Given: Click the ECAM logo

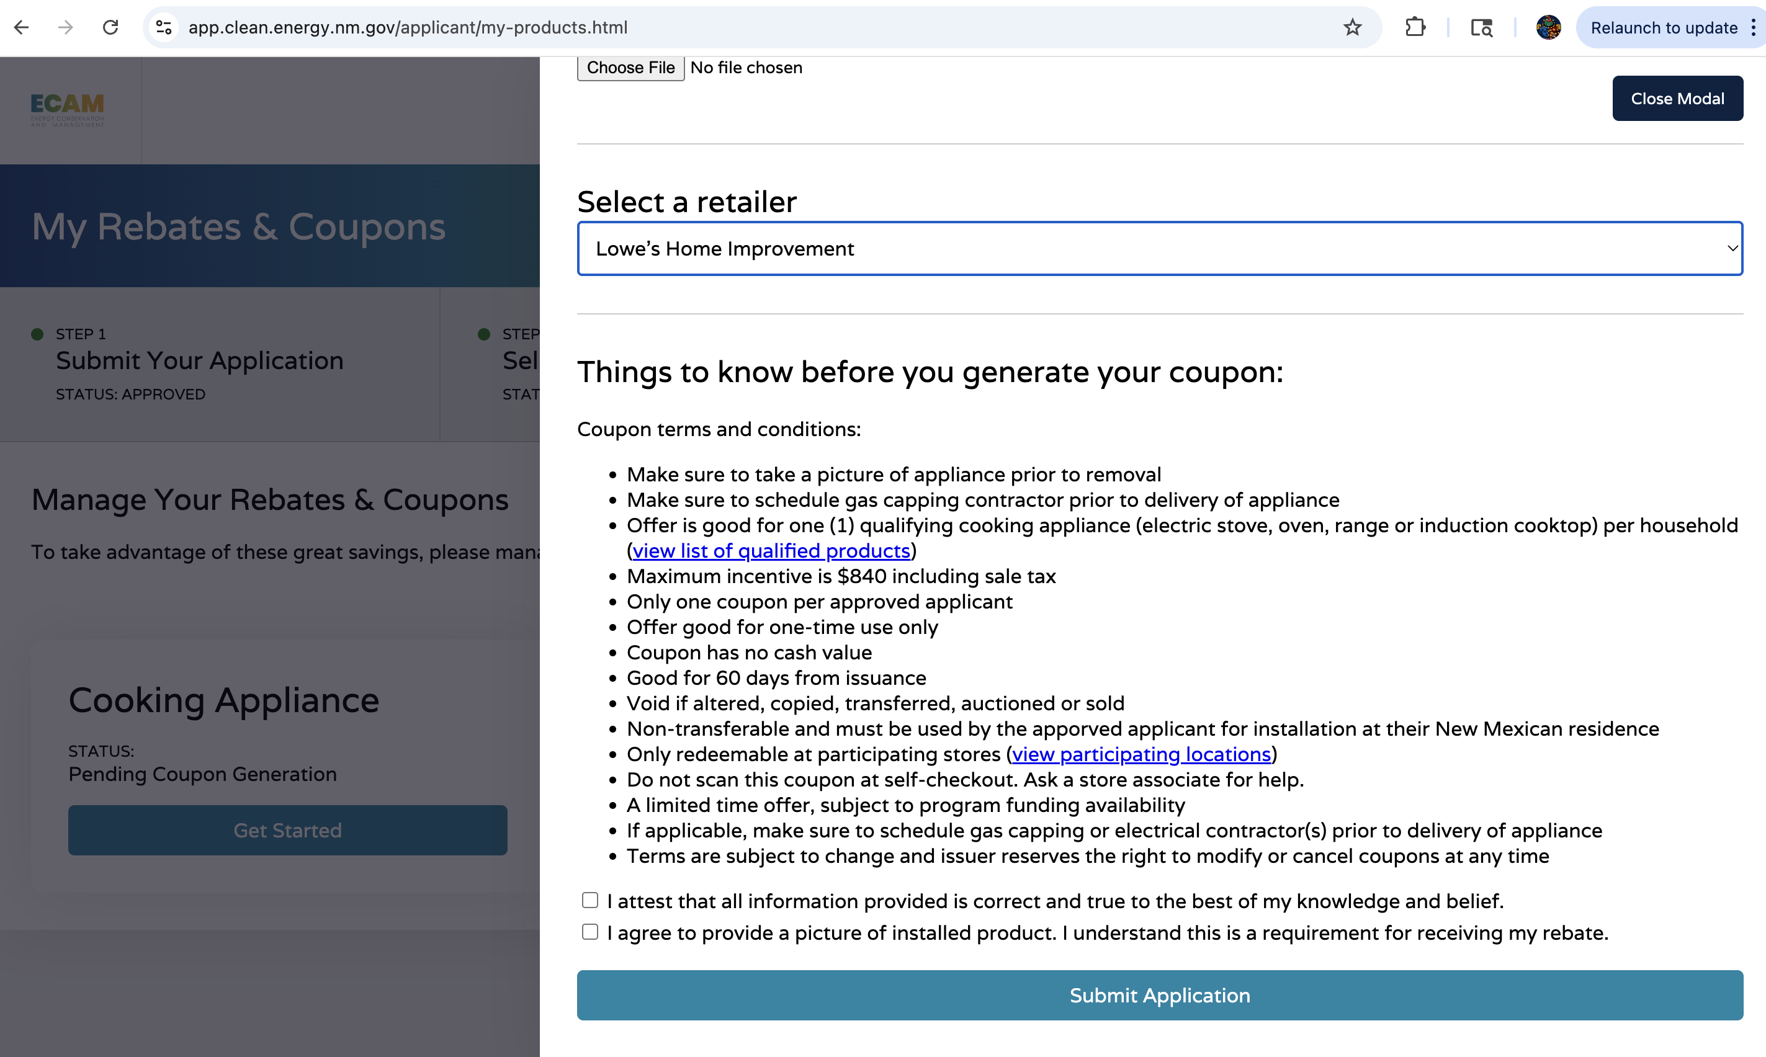Looking at the screenshot, I should (67, 110).
